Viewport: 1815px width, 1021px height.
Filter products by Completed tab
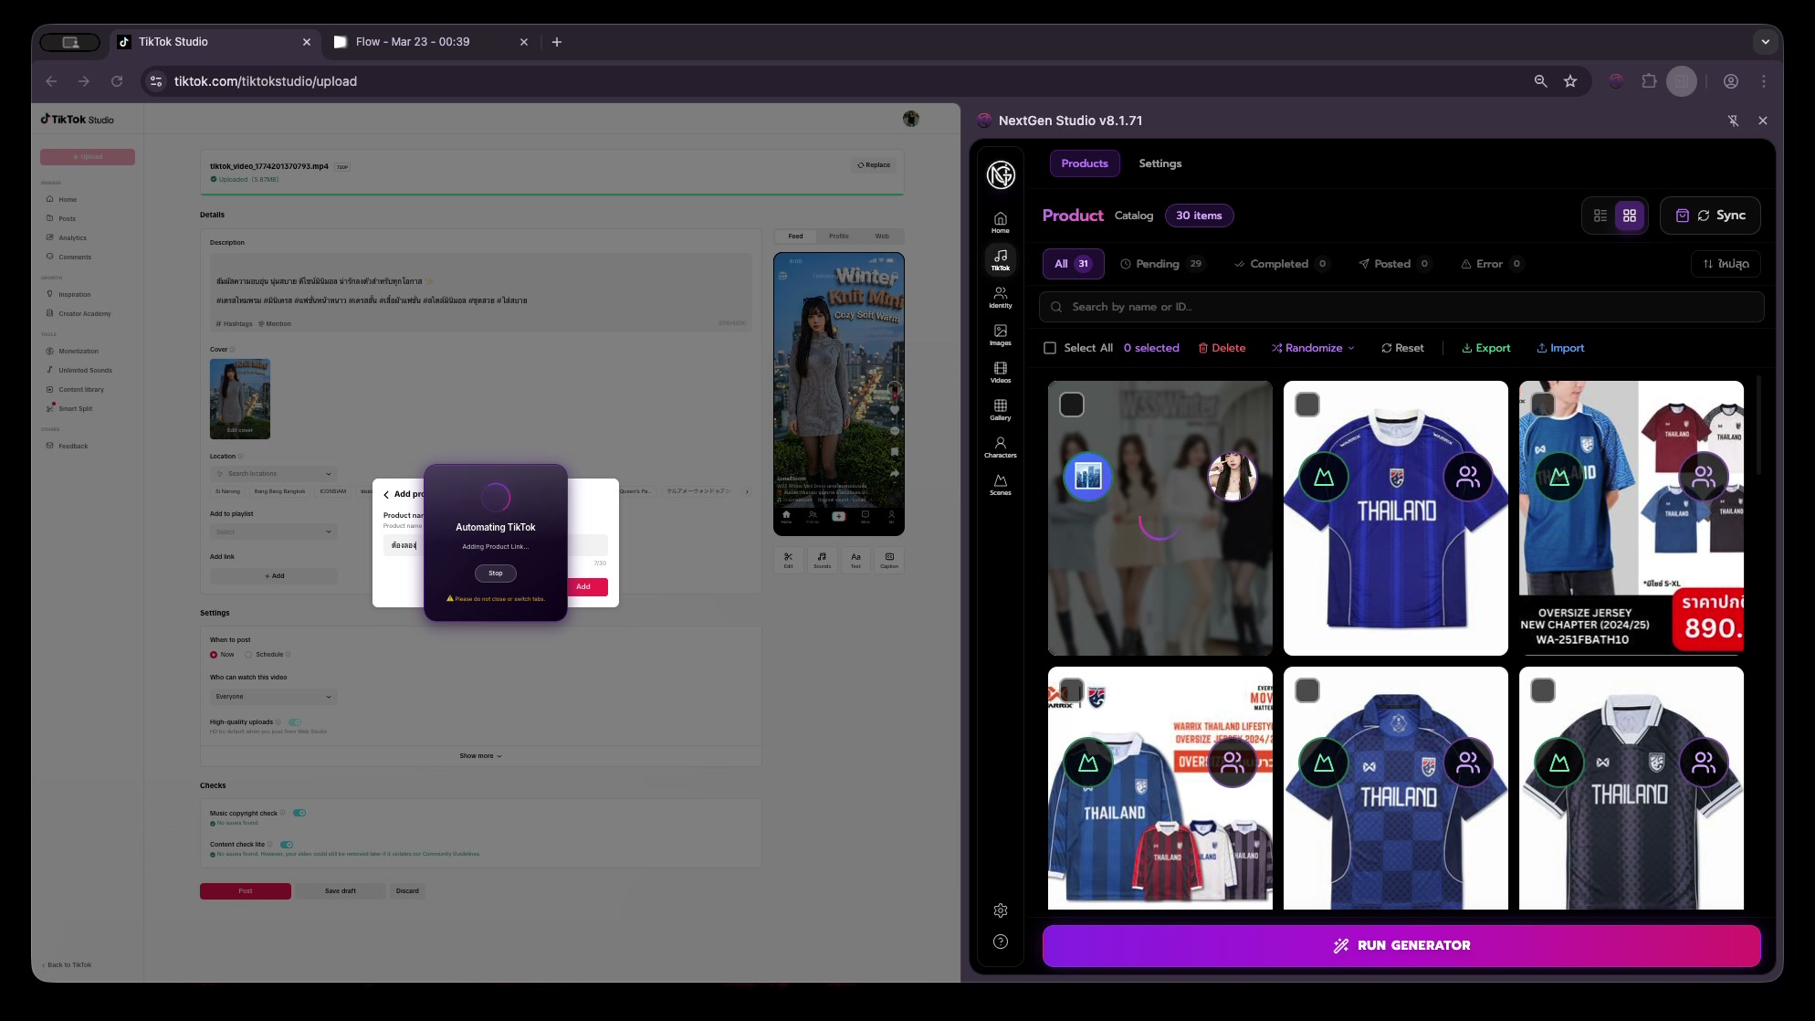[1281, 264]
